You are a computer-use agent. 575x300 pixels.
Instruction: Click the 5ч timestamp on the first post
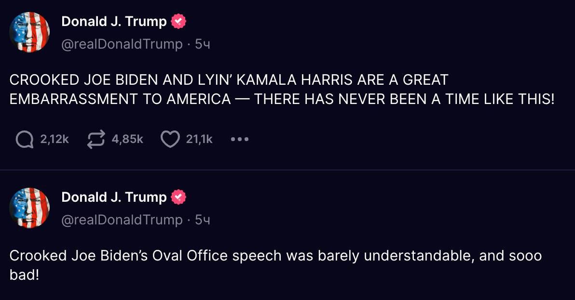coord(203,44)
